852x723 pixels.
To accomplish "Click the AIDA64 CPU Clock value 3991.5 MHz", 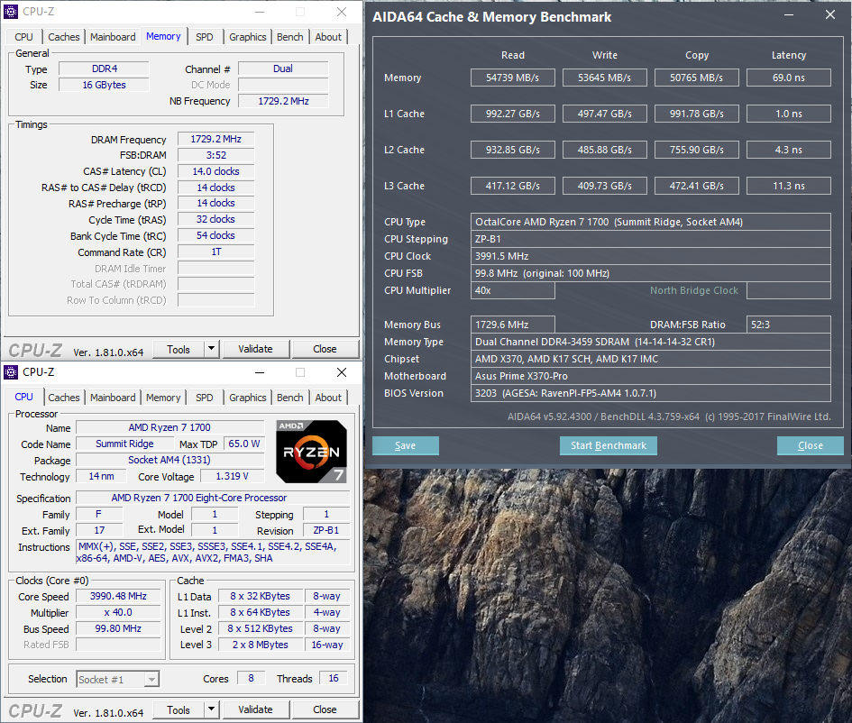I will point(650,256).
